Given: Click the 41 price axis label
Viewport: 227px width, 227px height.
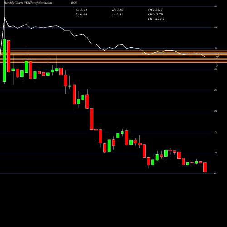Looking at the screenshot, I should click(216, 27).
